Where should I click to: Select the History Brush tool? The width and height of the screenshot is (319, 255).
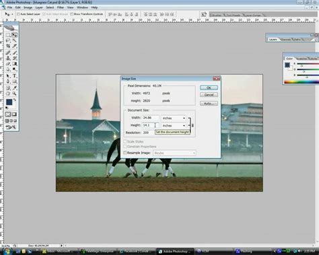pyautogui.click(x=14, y=59)
